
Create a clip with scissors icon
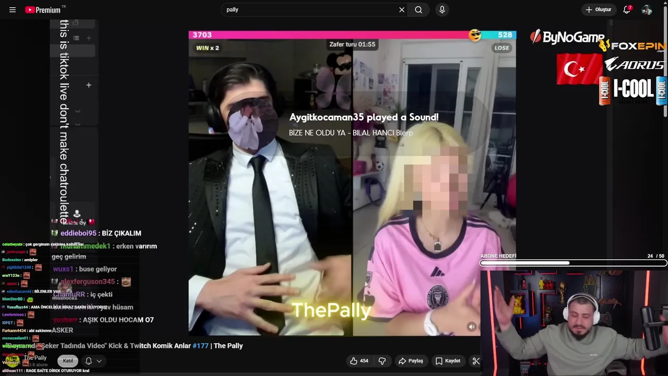click(x=475, y=361)
